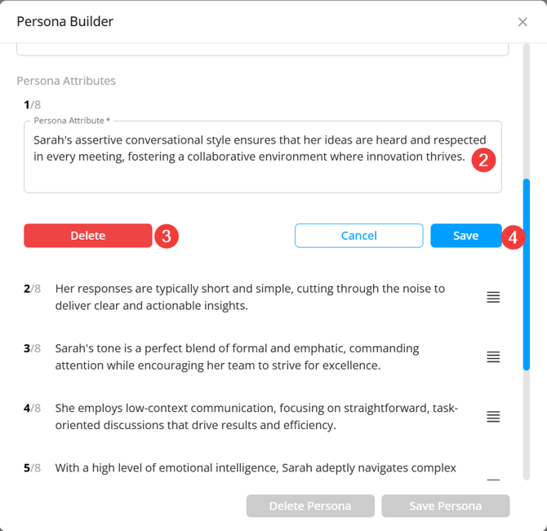
Task: Save the edited persona attribute
Action: [465, 236]
